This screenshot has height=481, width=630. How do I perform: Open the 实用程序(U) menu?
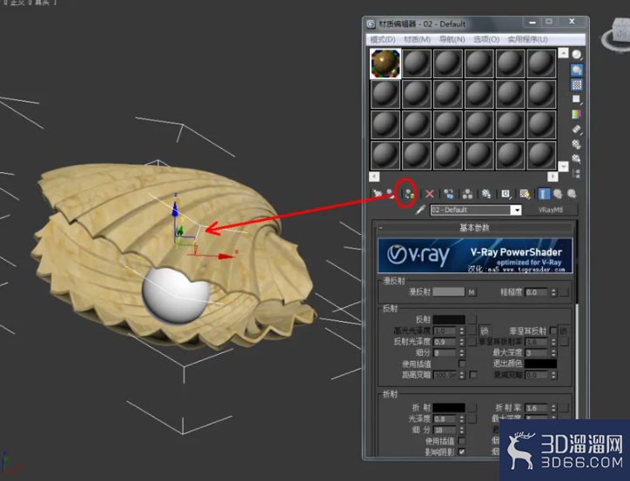pyautogui.click(x=527, y=39)
